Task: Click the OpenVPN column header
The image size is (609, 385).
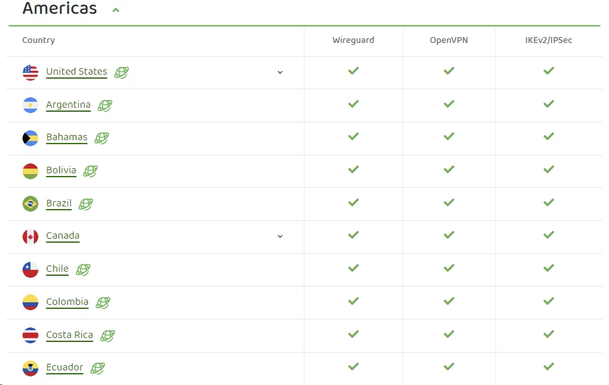Action: point(449,40)
